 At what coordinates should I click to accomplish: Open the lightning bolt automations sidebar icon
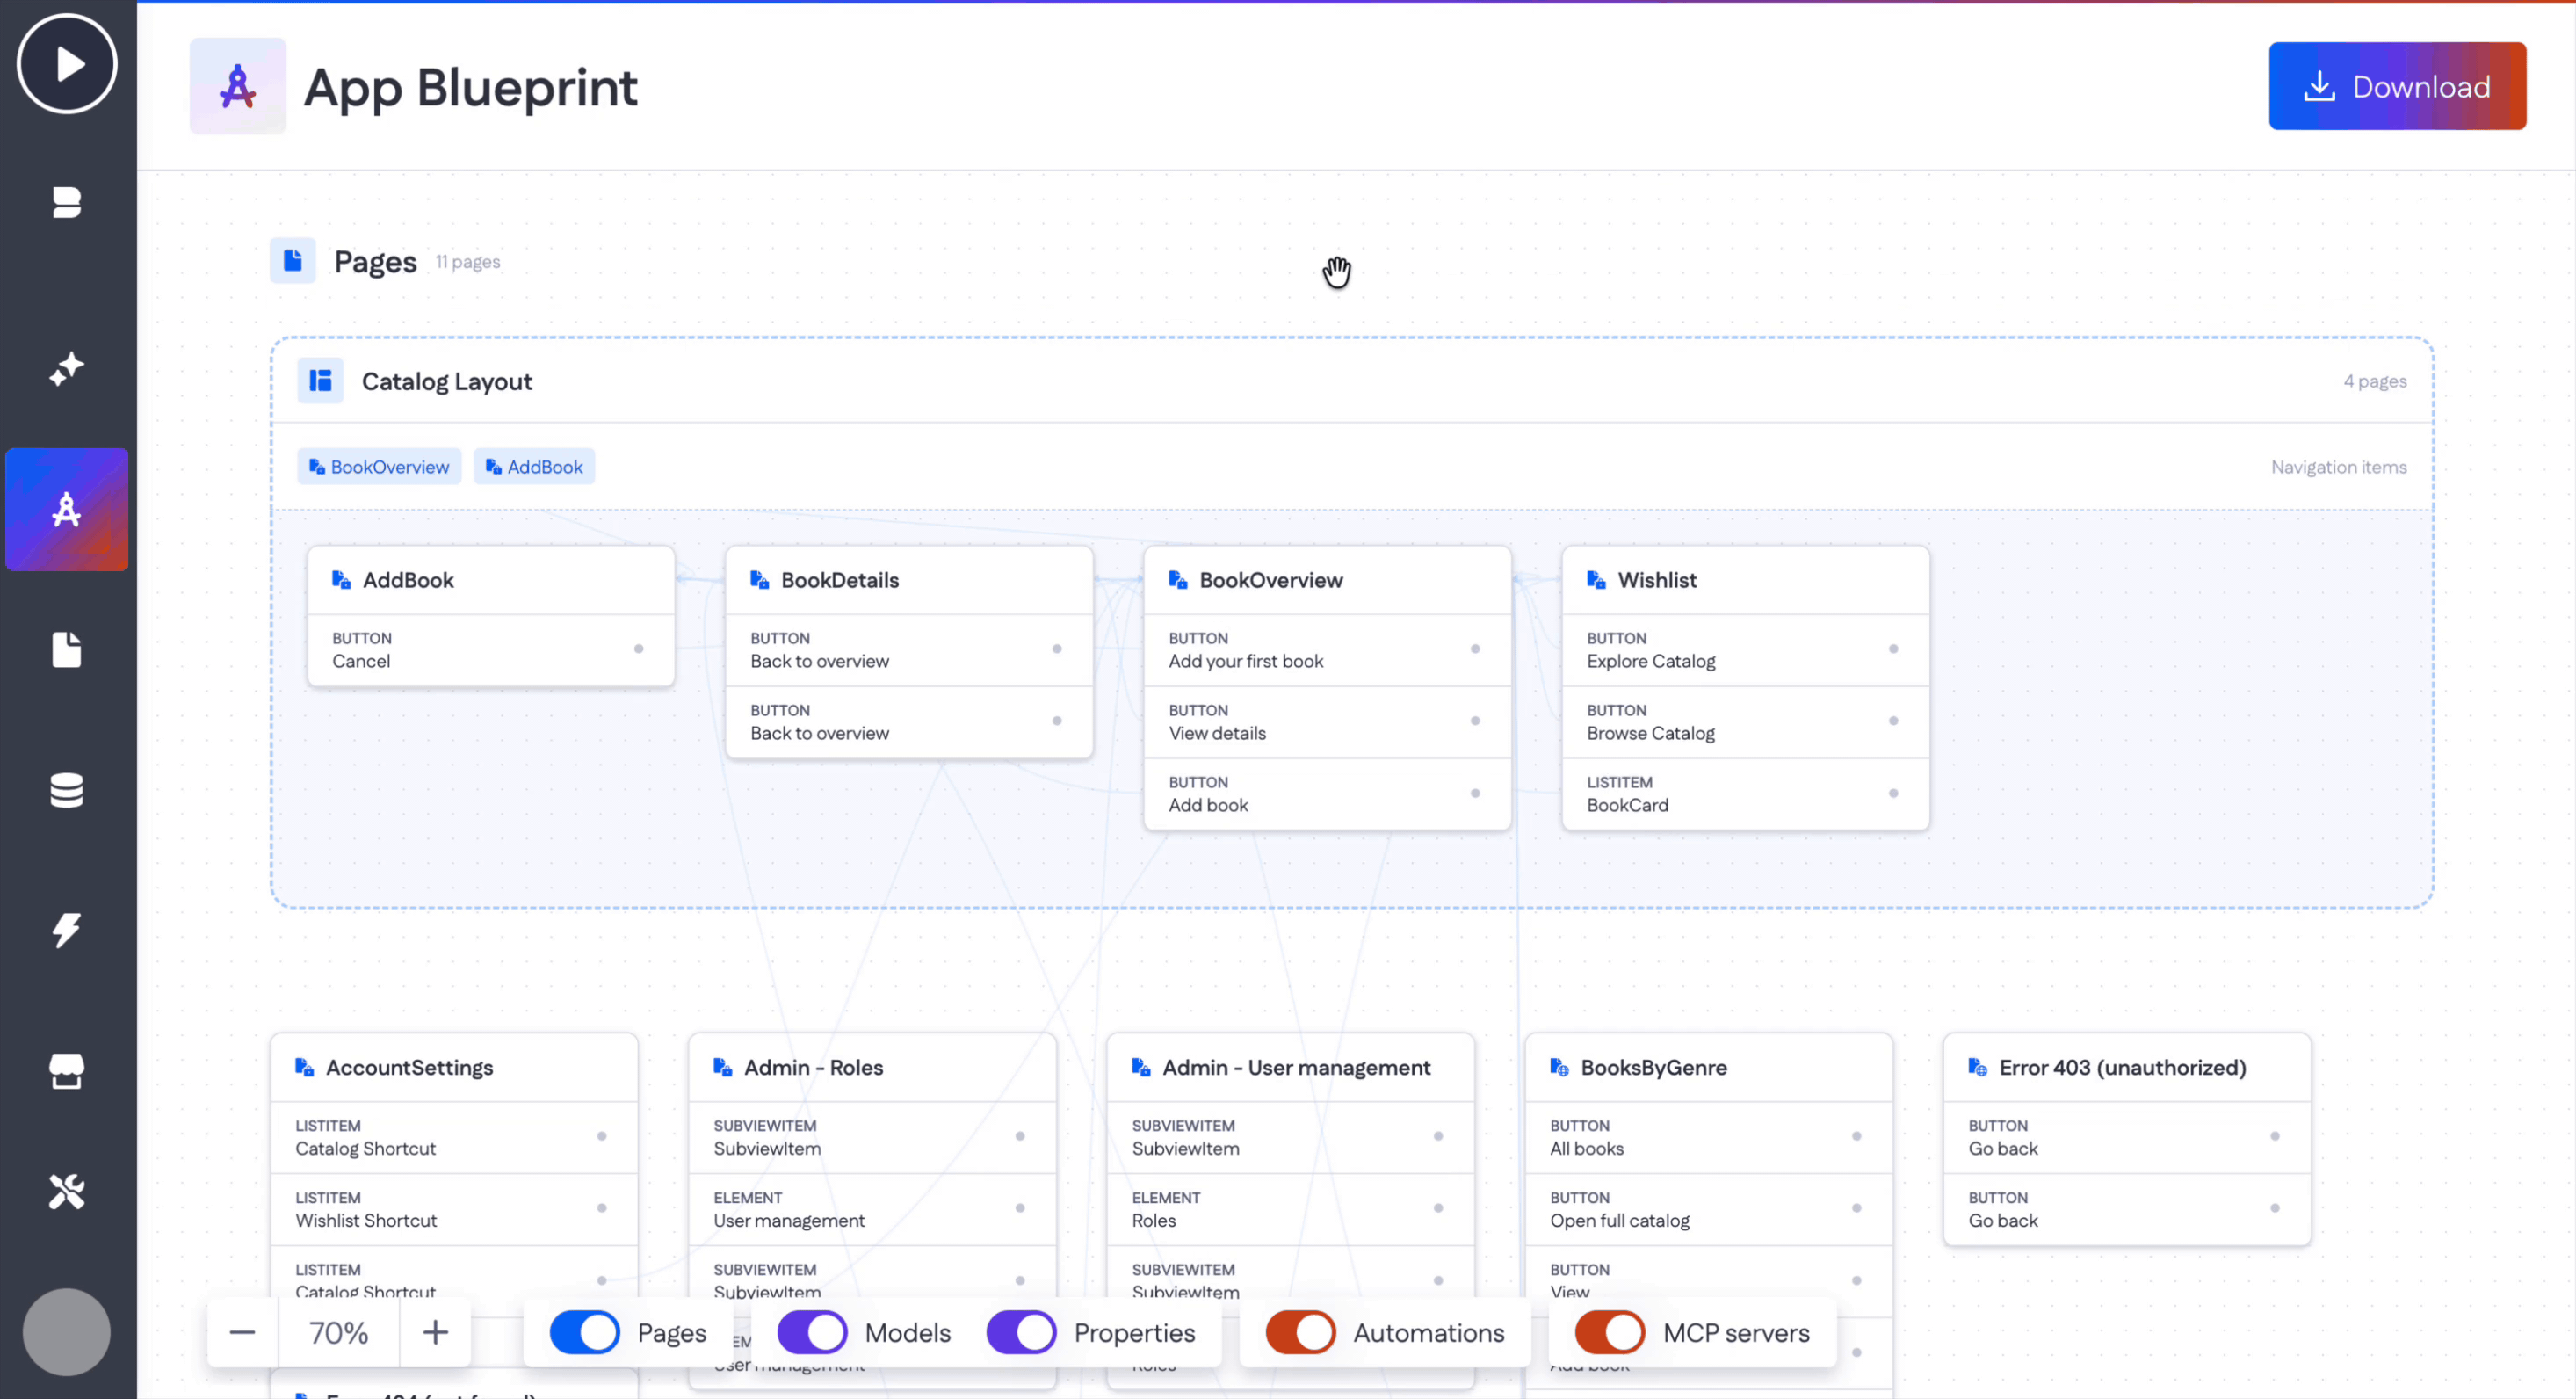(x=67, y=930)
